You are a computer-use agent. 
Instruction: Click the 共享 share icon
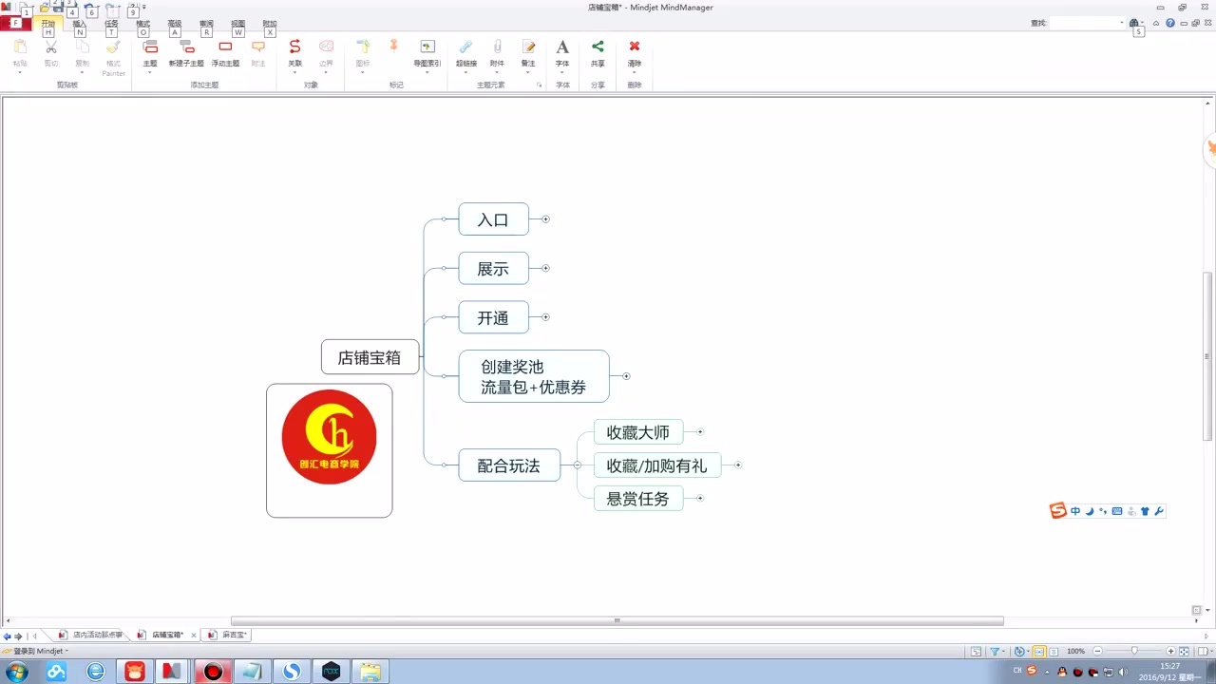598,47
